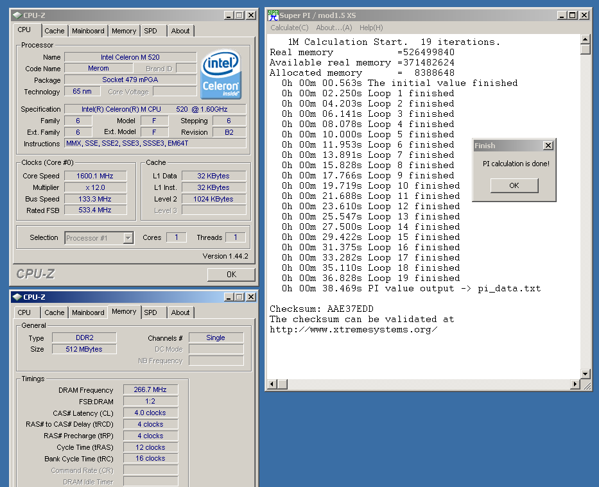
Task: Click the processor Name field Intel Celeron M 520
Action: (x=130, y=57)
